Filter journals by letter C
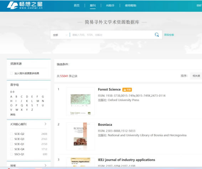 pos(22,96)
